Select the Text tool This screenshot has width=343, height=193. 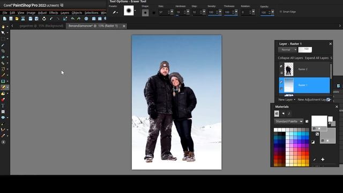pos(3,106)
